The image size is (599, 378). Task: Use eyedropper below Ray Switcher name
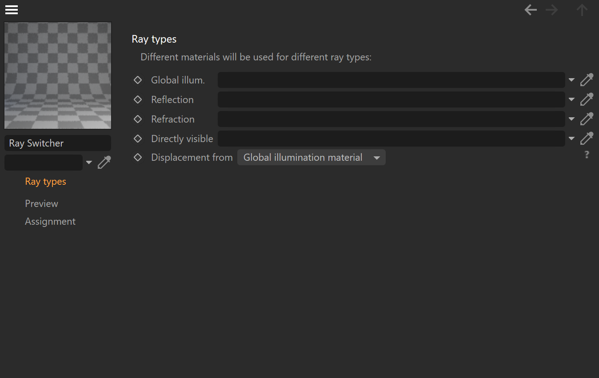104,163
